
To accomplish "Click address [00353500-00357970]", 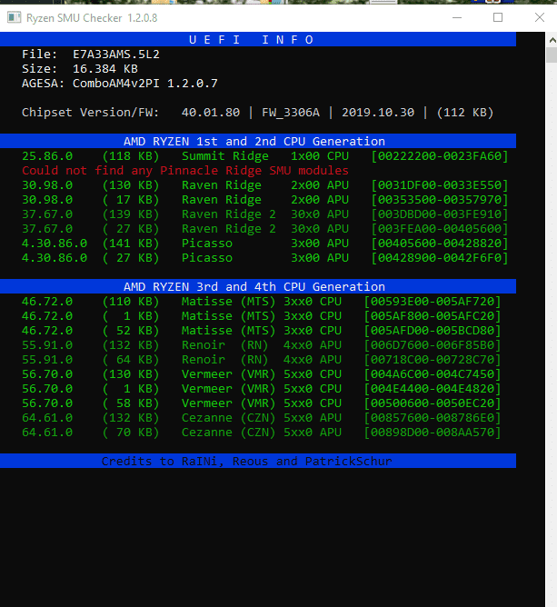I will tap(439, 200).
